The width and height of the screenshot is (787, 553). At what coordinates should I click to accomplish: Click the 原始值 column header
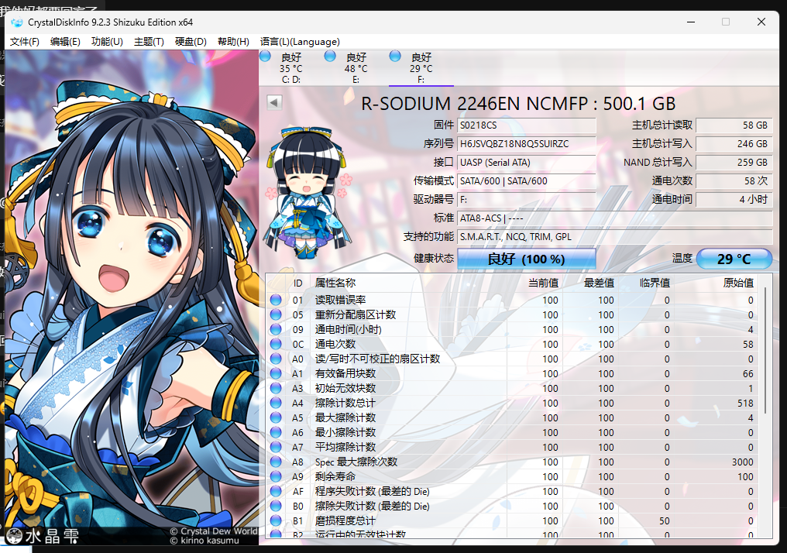click(x=717, y=283)
